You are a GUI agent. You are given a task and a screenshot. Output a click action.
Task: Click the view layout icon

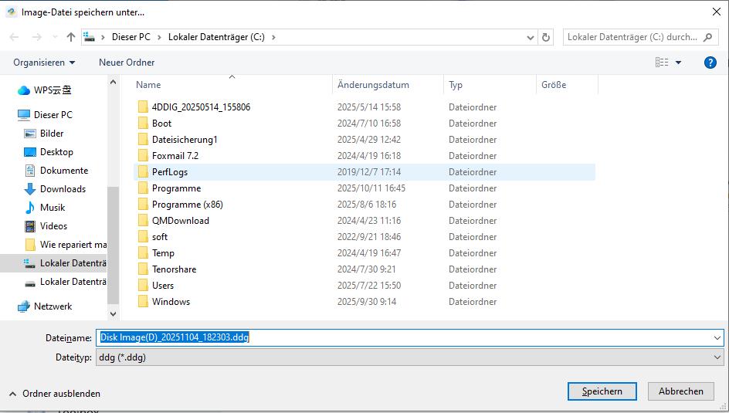[x=662, y=63]
